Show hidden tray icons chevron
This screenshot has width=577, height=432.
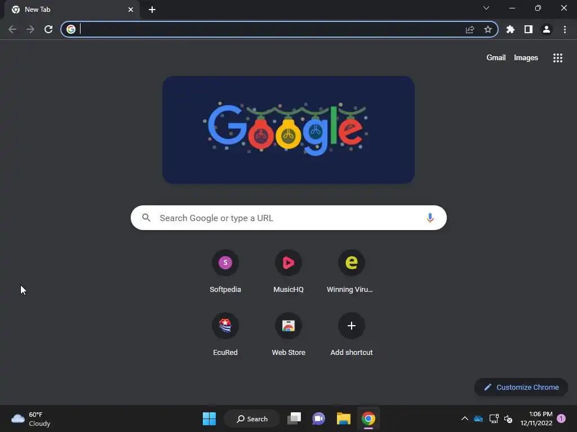point(465,418)
